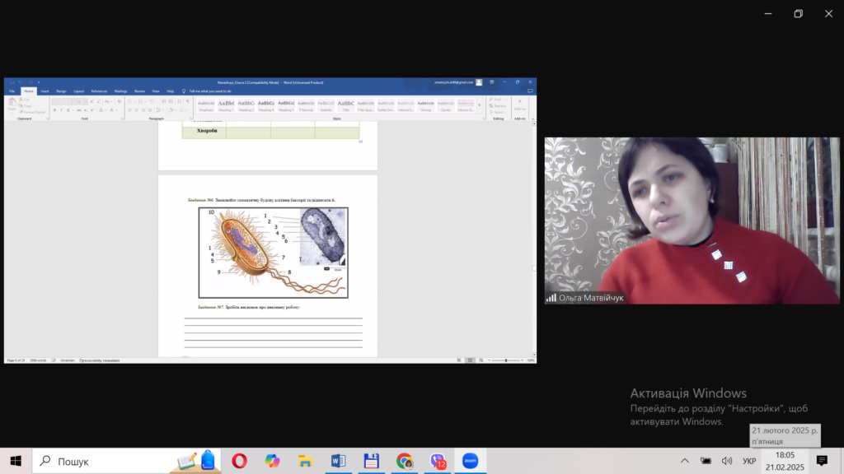Click the Save icon in Word's quick access toolbar

tap(12, 82)
